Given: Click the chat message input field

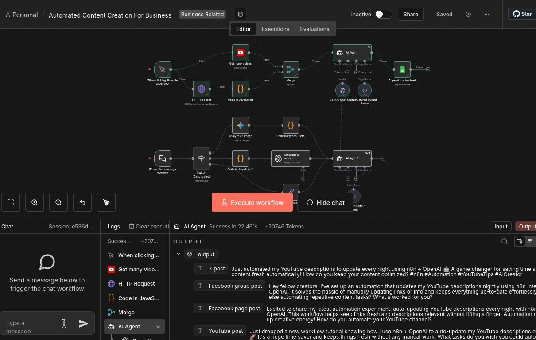Looking at the screenshot, I should [x=30, y=326].
